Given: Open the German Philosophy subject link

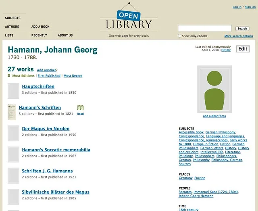Looking at the screenshot, I should tap(220, 132).
